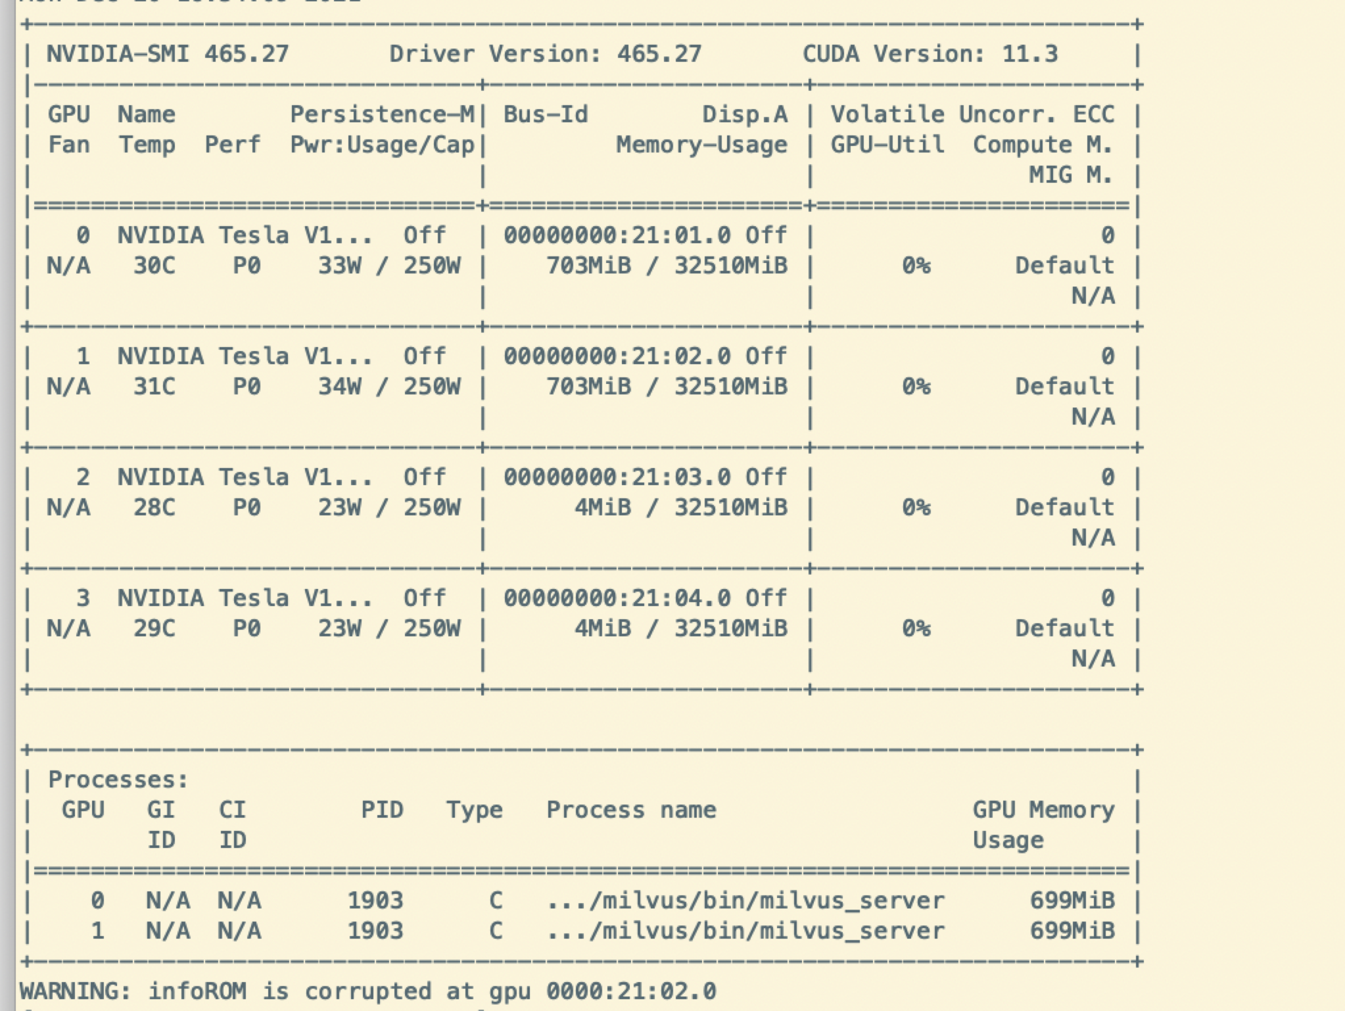Image resolution: width=1345 pixels, height=1011 pixels.
Task: Click power usage 33W / 250W
Action: pyautogui.click(x=389, y=266)
